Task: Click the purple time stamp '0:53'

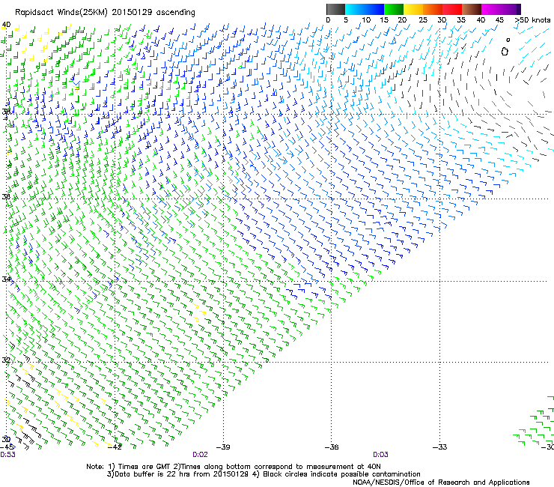Action: pyautogui.click(x=7, y=455)
